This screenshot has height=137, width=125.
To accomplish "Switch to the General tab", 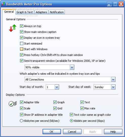I will pos(9,12).
